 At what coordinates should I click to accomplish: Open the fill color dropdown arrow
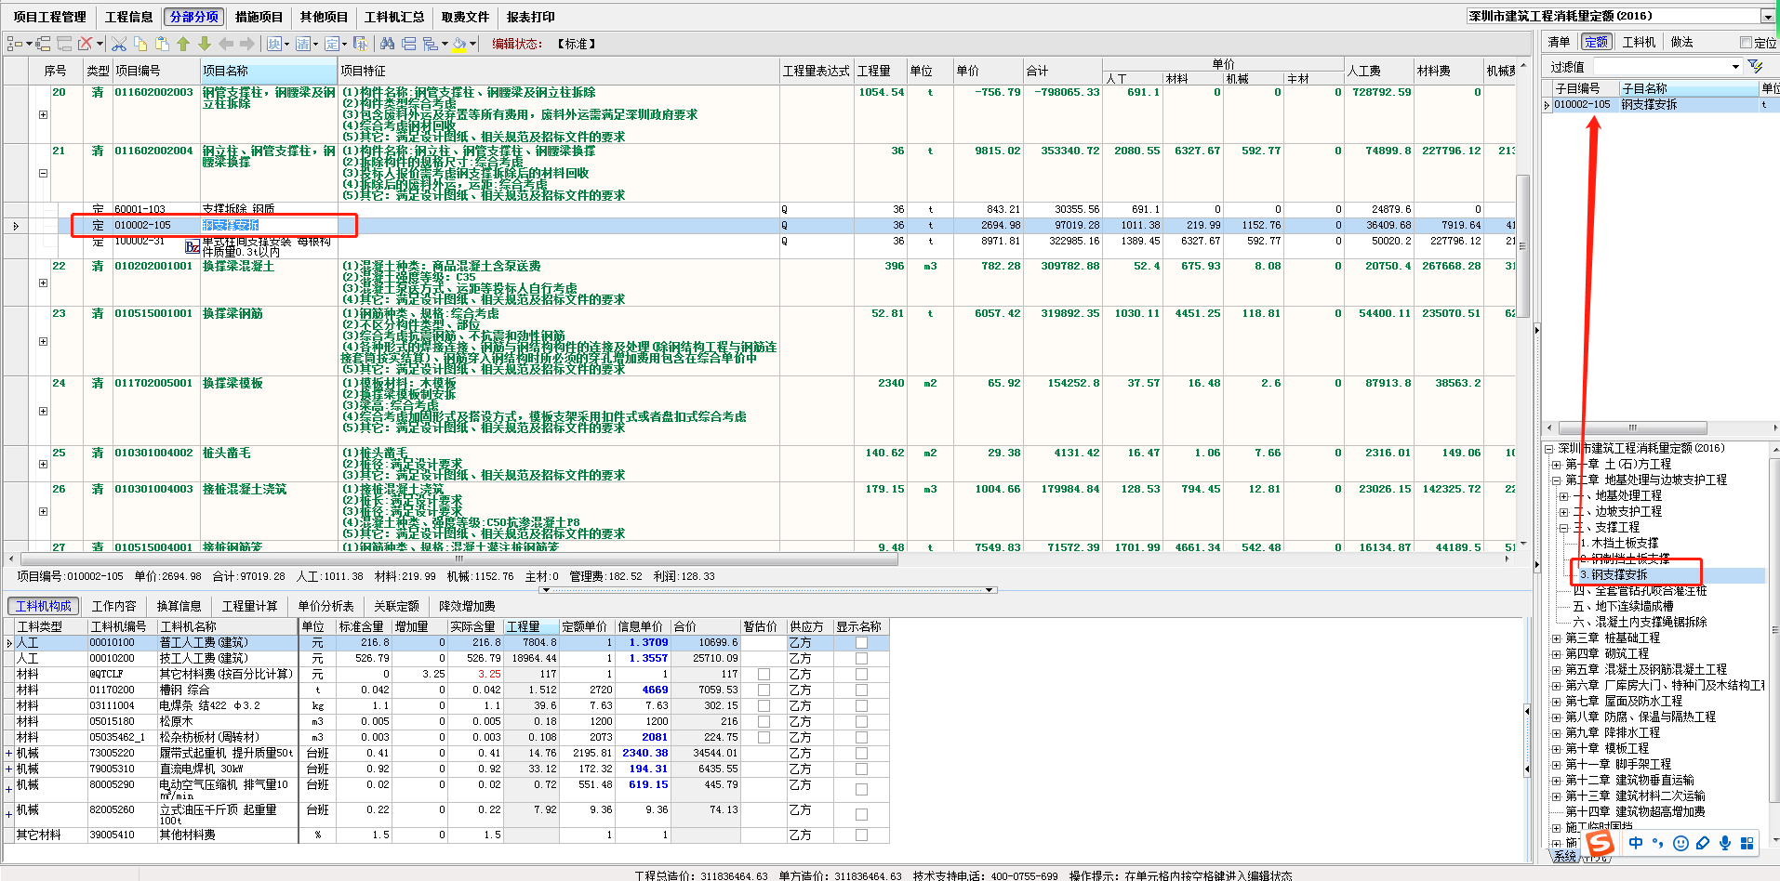click(472, 44)
